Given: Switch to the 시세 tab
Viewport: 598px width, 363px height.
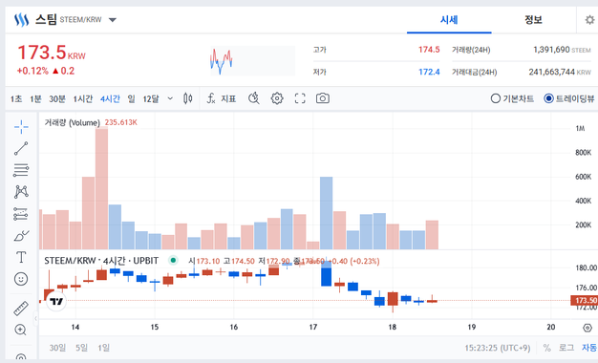Looking at the screenshot, I should [x=449, y=20].
